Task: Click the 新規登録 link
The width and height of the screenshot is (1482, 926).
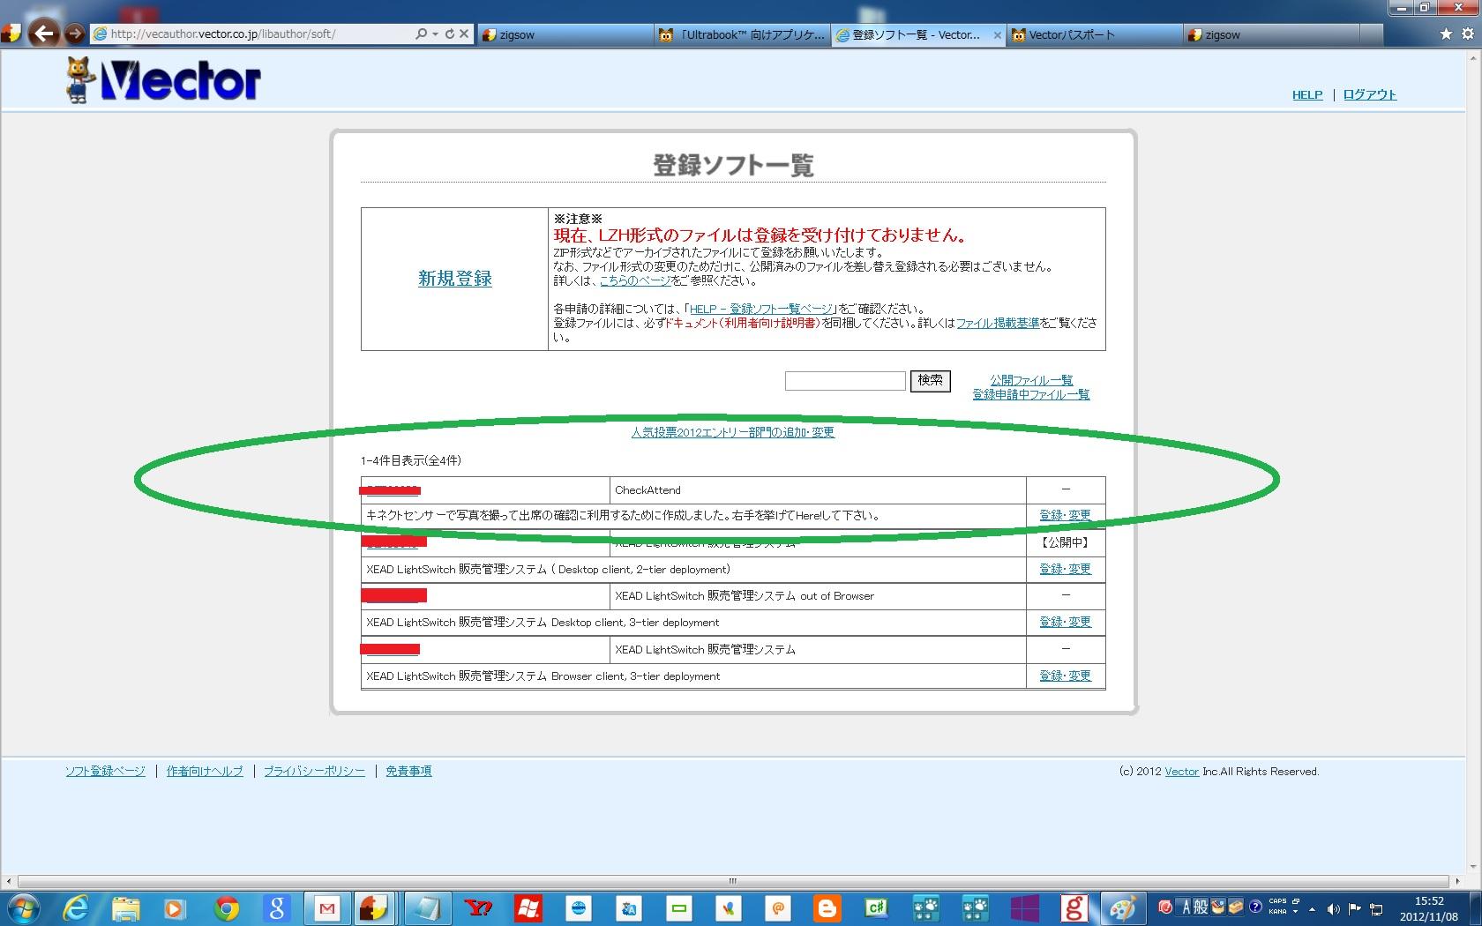Action: click(x=454, y=279)
